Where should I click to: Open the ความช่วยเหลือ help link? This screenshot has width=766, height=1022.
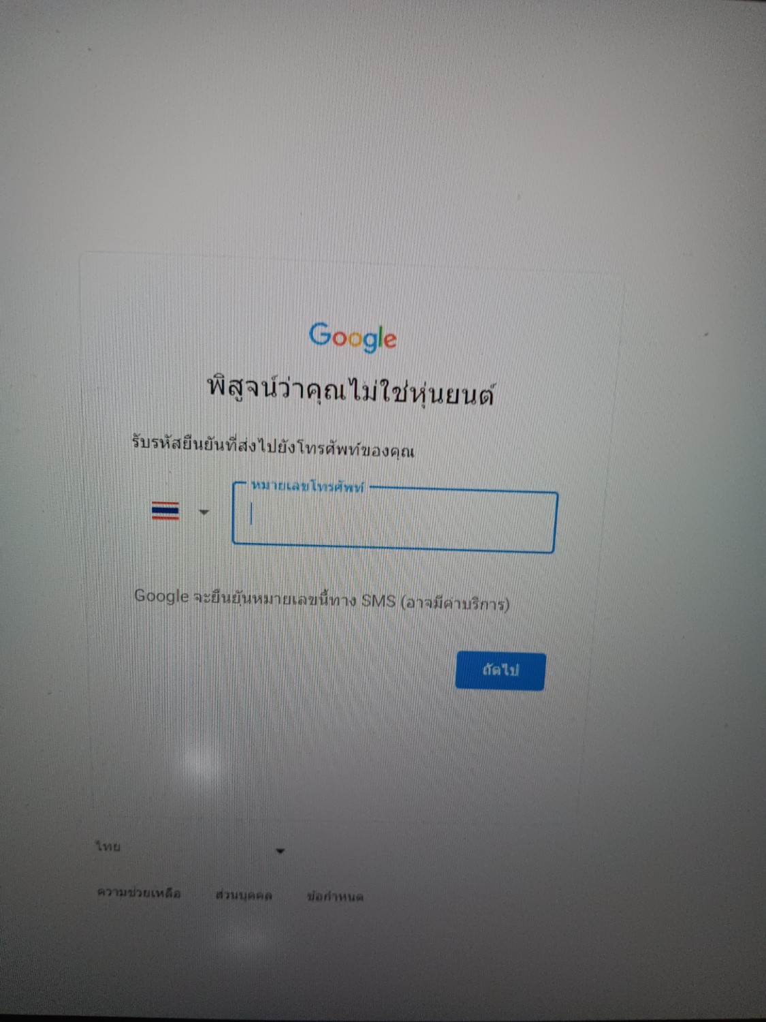click(x=139, y=893)
